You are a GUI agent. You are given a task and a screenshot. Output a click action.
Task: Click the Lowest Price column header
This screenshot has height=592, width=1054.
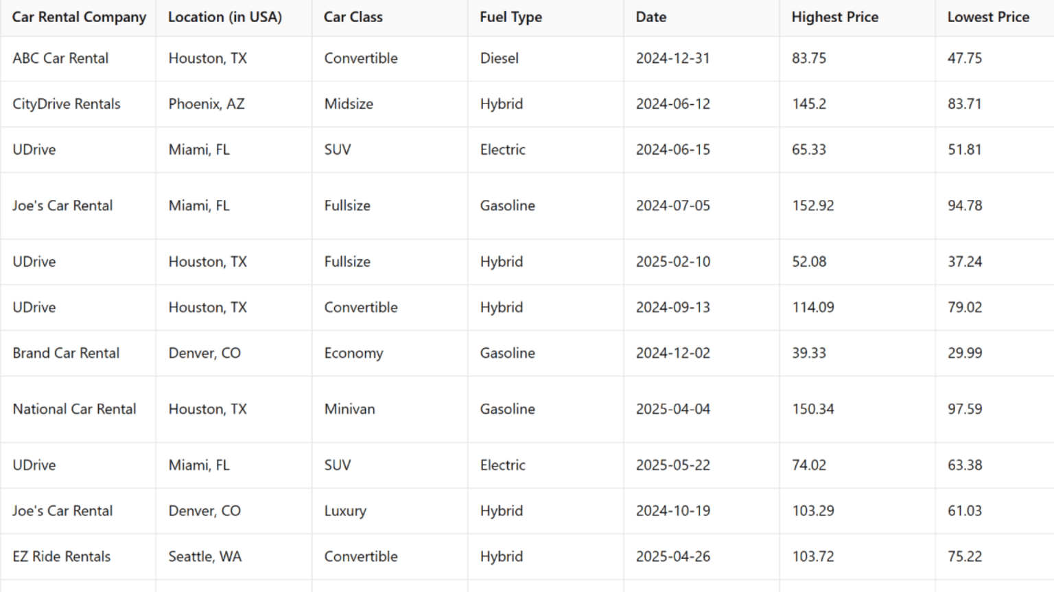pyautogui.click(x=988, y=17)
